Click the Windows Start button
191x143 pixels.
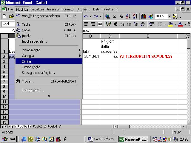click(9, 139)
